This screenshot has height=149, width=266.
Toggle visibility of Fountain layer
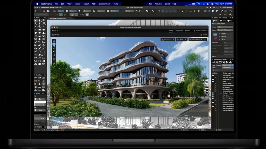213,95
